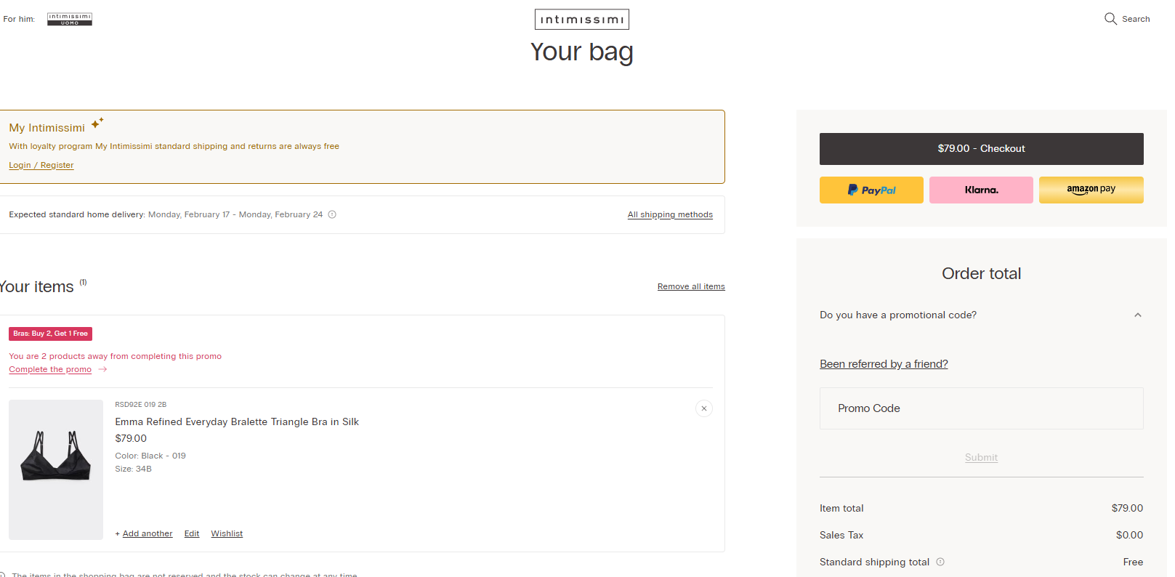The height and width of the screenshot is (577, 1175).
Task: Click the Intimissimi Uomo logo
Action: pyautogui.click(x=69, y=20)
